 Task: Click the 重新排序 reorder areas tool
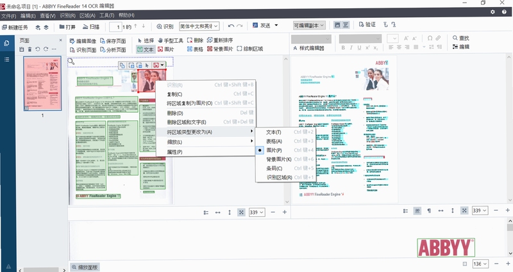(220, 40)
